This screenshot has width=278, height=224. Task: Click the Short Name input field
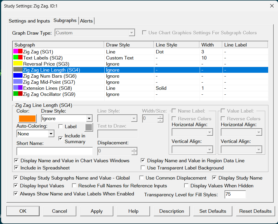[x=55, y=151]
